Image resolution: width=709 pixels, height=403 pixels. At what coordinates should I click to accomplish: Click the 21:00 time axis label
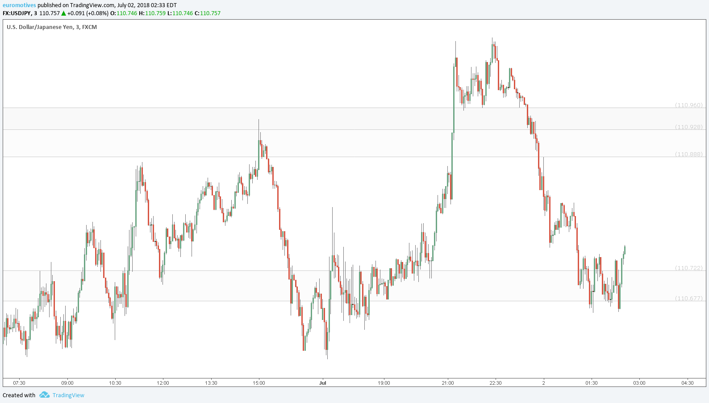click(x=448, y=383)
